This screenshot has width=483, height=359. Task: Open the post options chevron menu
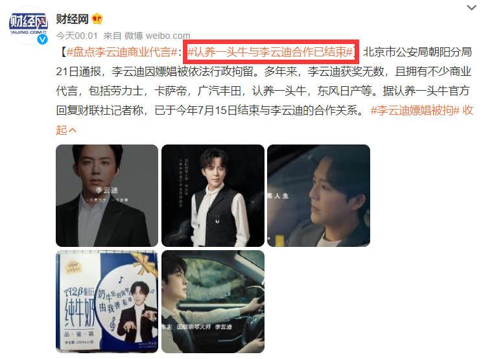(x=471, y=8)
